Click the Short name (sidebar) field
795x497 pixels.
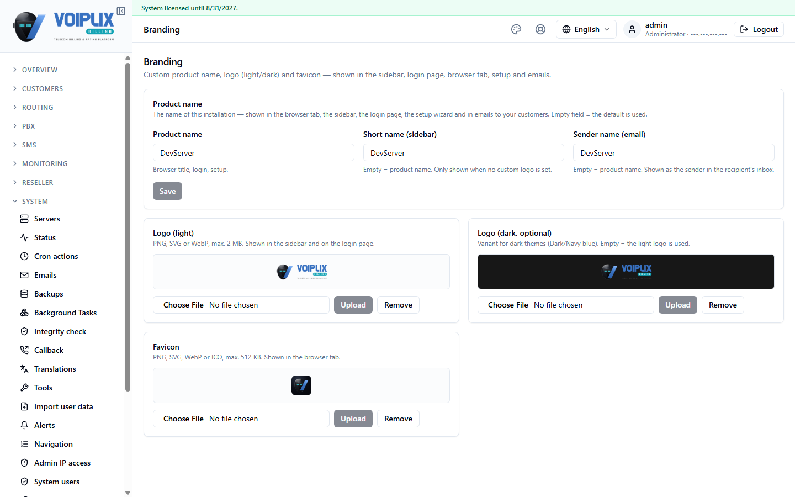click(x=464, y=152)
